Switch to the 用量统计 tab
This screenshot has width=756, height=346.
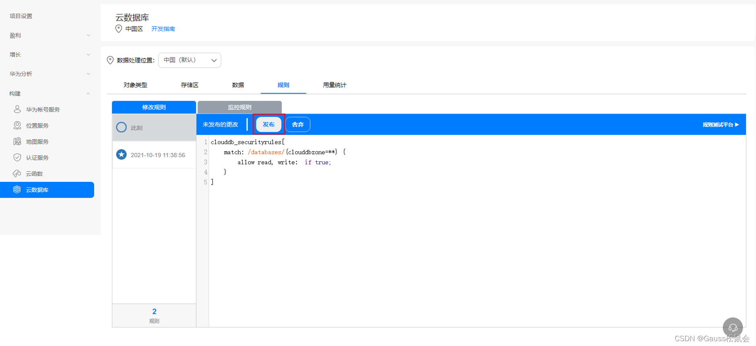tap(334, 85)
